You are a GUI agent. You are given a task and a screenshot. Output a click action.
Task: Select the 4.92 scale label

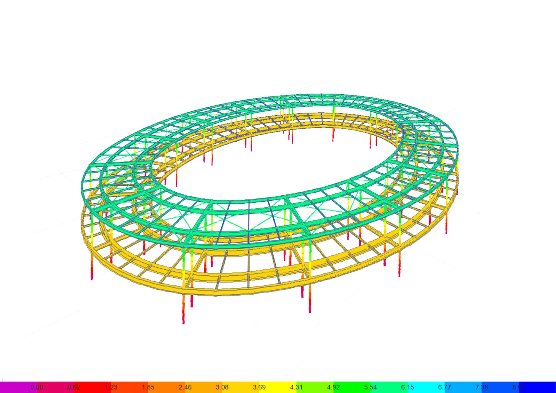333,387
